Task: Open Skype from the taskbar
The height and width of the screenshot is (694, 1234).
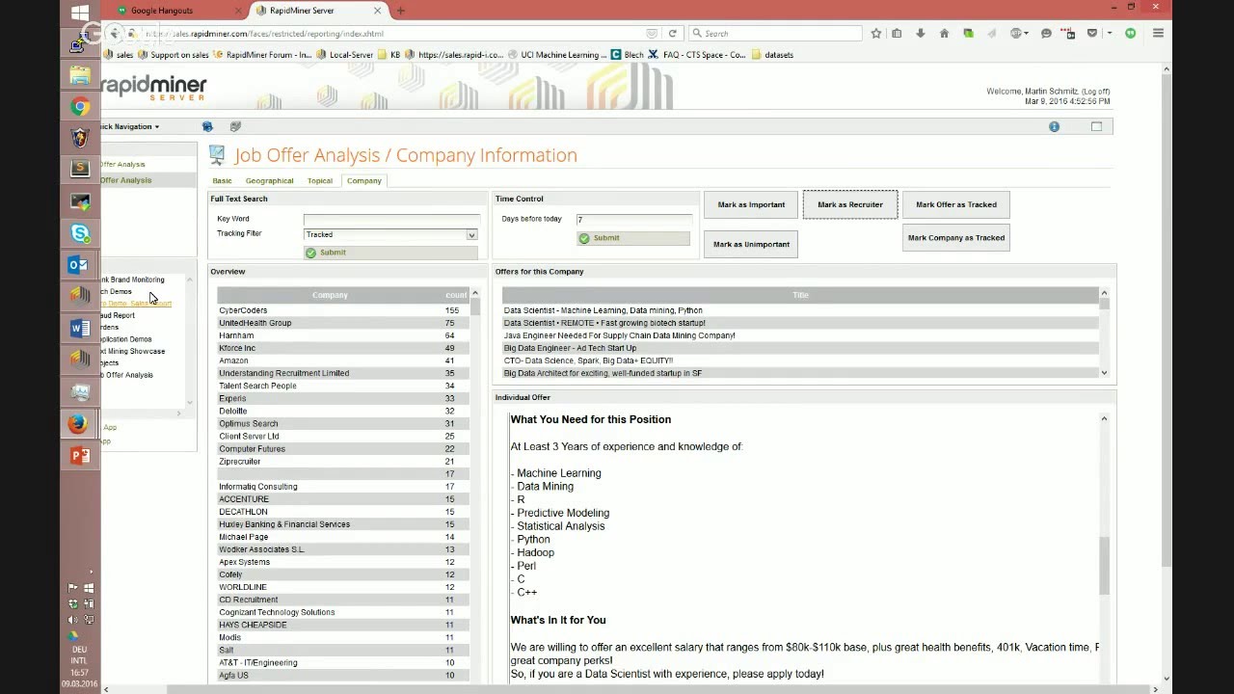Action: (80, 233)
